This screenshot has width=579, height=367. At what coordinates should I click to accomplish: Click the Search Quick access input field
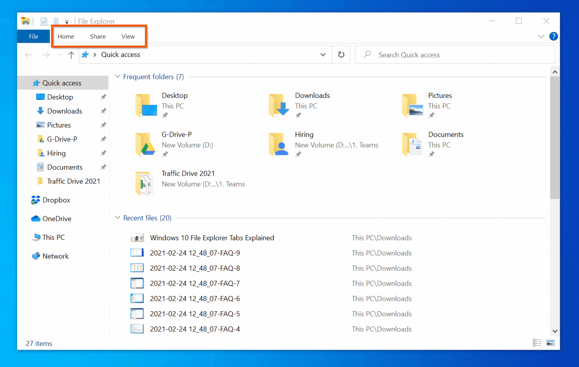coord(455,55)
